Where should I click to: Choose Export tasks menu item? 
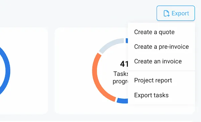(151, 95)
